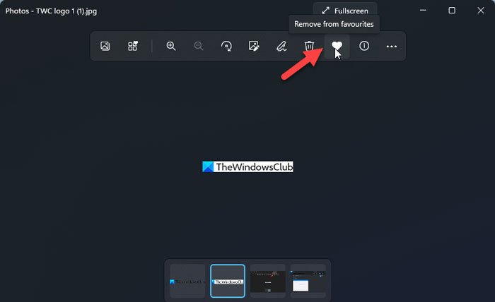This screenshot has width=495, height=302.
Task: Click the add to album icon
Action: coord(133,47)
